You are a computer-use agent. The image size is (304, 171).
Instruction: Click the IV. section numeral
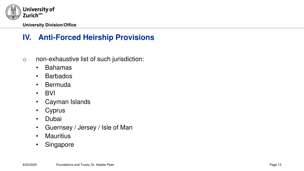27,37
